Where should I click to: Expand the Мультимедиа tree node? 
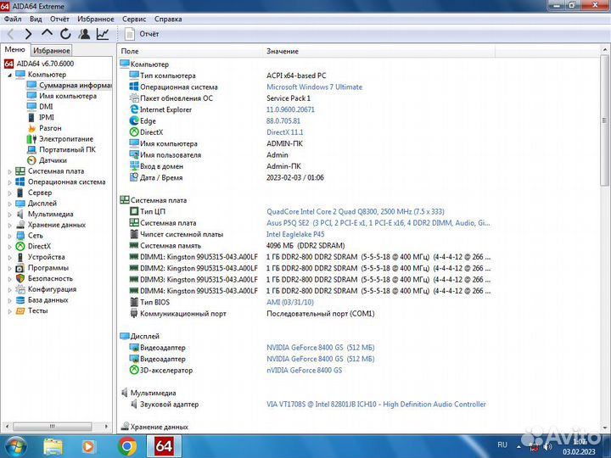pyautogui.click(x=9, y=215)
